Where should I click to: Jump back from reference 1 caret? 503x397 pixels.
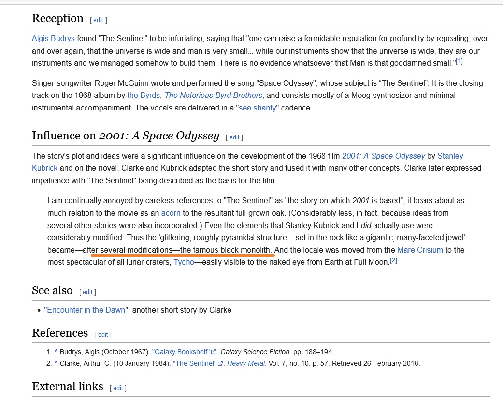coord(56,352)
